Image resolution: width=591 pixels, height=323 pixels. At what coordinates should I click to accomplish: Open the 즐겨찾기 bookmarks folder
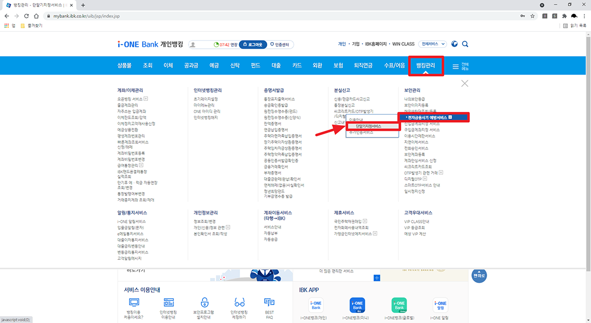pos(32,26)
